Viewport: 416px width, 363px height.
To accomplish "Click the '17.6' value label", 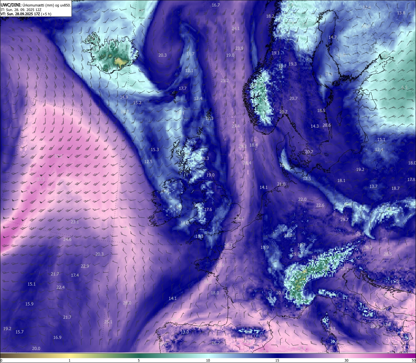I will [208, 209].
